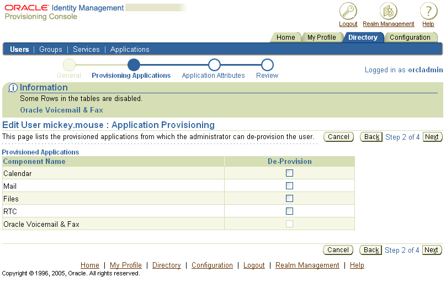Open the Realm Management icon
This screenshot has height=282, width=446.
point(388,11)
